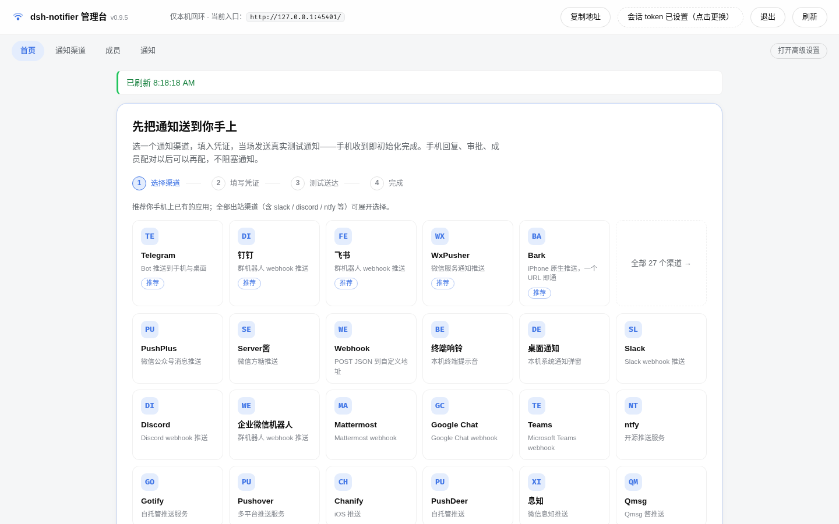Screen dimensions: 839x524
Task: Click the 推荐 tag on Telegram card
Action: click(153, 284)
